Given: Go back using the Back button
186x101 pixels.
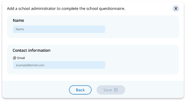Looking at the screenshot, I should pyautogui.click(x=80, y=90).
